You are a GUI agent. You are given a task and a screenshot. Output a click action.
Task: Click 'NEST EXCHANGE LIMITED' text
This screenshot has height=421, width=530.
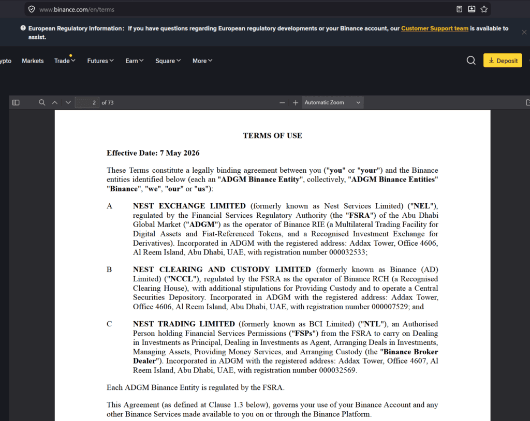[x=189, y=206]
